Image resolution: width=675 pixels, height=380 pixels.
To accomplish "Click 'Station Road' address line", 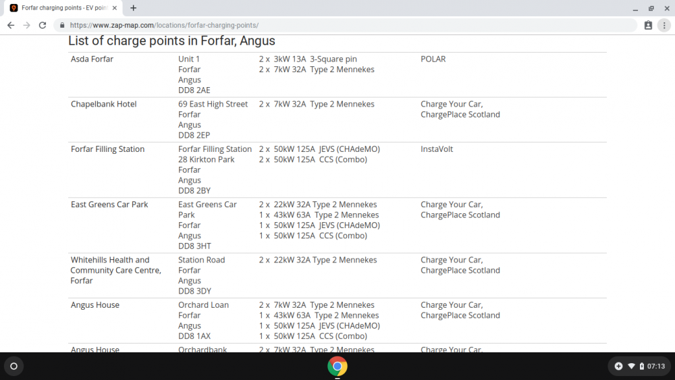I will point(201,260).
